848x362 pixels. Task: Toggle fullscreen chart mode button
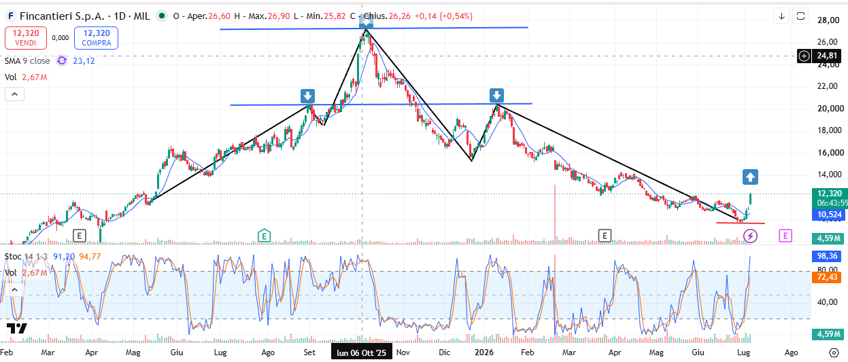800,16
